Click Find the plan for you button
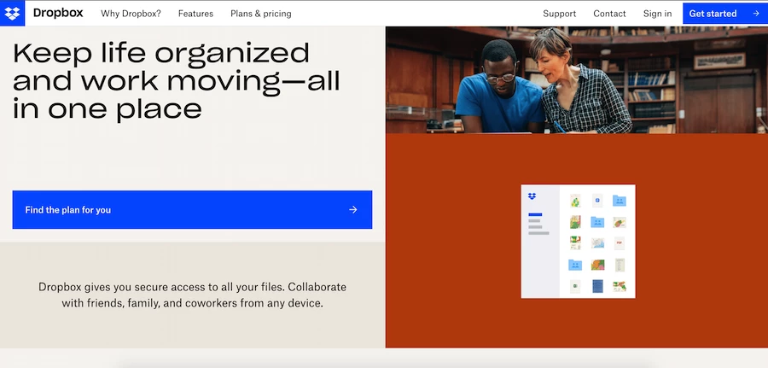This screenshot has width=768, height=368. tap(192, 210)
